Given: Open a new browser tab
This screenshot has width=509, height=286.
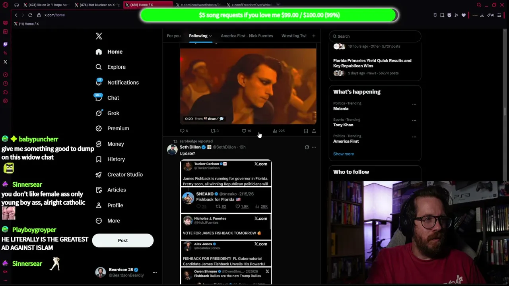Looking at the screenshot, I should click(278, 5).
